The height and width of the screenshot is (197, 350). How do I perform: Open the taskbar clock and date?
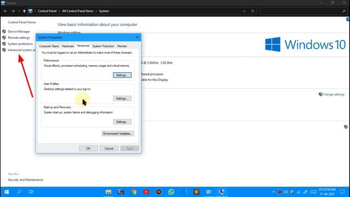click(x=327, y=192)
